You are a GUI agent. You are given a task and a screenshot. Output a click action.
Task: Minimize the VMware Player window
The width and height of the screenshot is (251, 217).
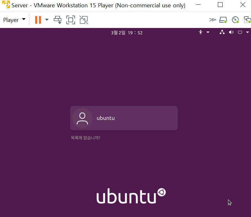pos(198,5)
